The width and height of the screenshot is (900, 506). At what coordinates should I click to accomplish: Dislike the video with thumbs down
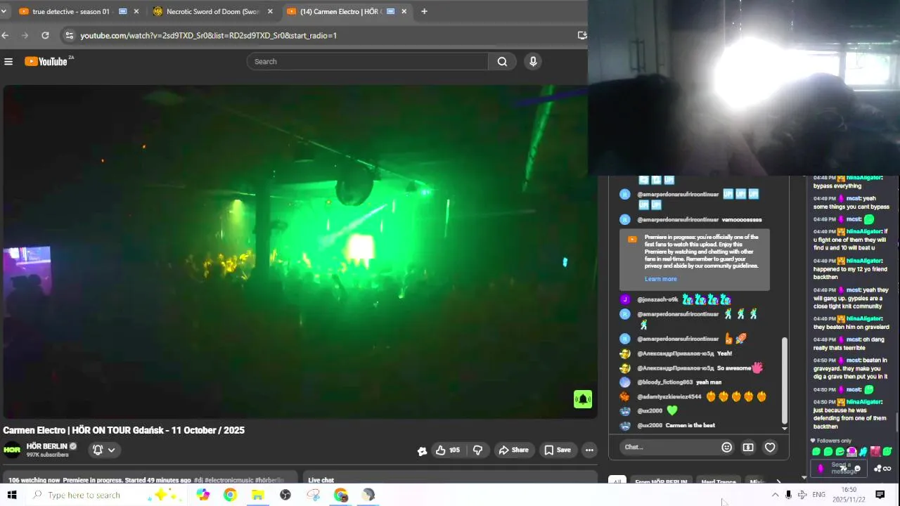tap(477, 450)
